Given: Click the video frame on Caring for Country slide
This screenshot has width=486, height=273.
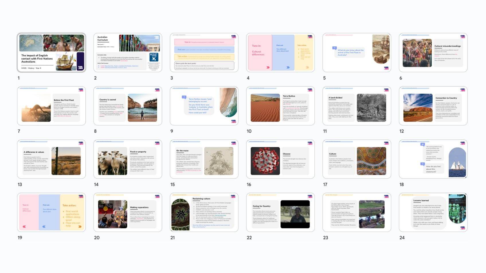Looking at the screenshot, I should [295, 214].
